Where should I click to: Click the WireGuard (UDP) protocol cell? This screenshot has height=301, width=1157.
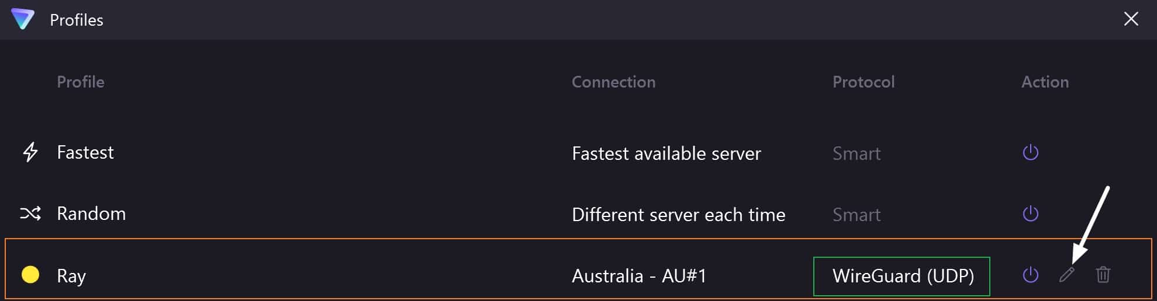[902, 276]
